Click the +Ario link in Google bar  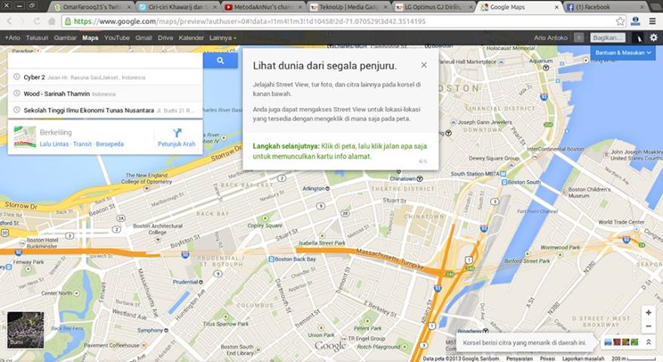(12, 38)
